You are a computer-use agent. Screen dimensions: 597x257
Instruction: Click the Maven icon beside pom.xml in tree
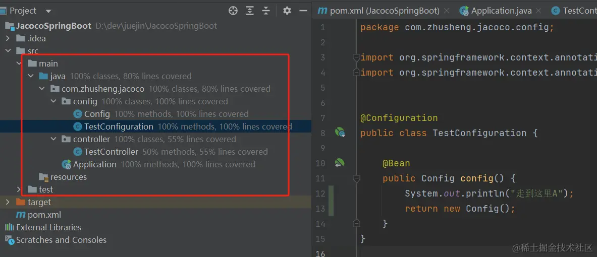point(21,215)
